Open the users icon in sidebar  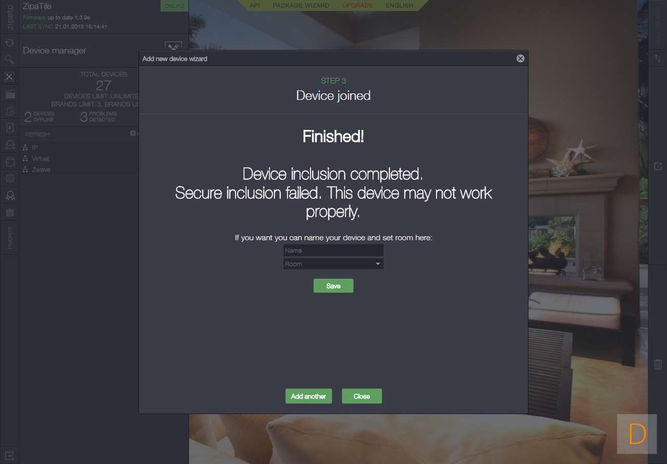[x=9, y=111]
